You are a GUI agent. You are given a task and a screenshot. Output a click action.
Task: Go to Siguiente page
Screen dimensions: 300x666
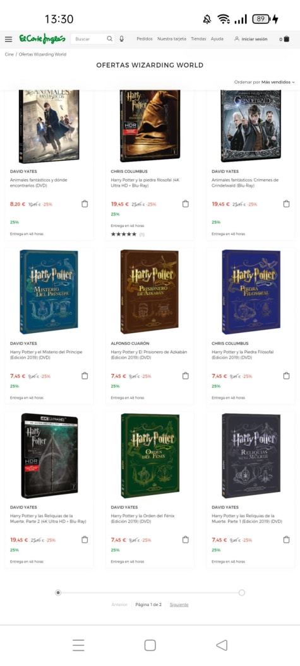pyautogui.click(x=179, y=604)
